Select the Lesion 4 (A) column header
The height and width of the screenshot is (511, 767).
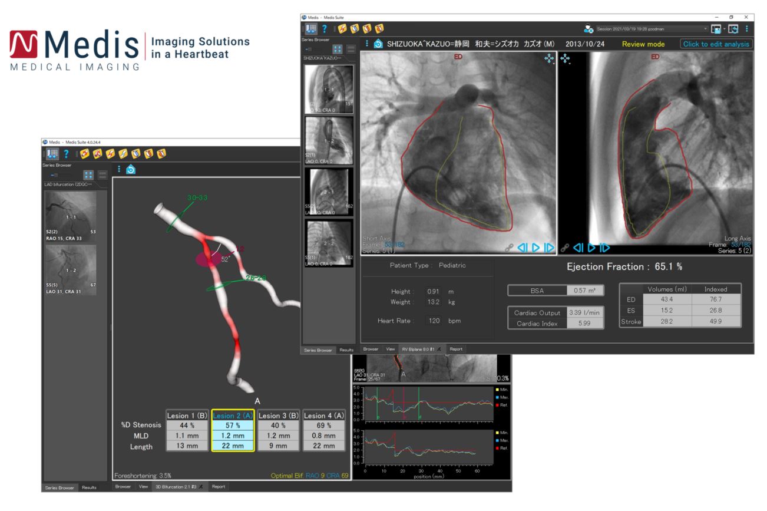point(323,414)
